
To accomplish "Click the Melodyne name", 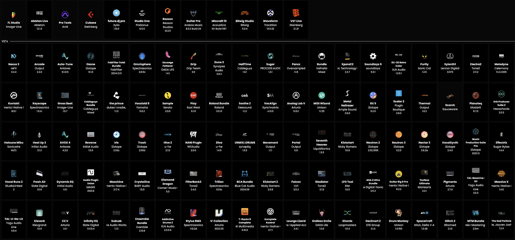I will coord(501,64).
